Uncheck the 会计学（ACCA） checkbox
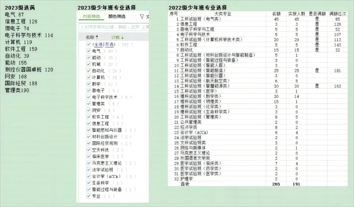The image size is (354, 207). pos(88,176)
